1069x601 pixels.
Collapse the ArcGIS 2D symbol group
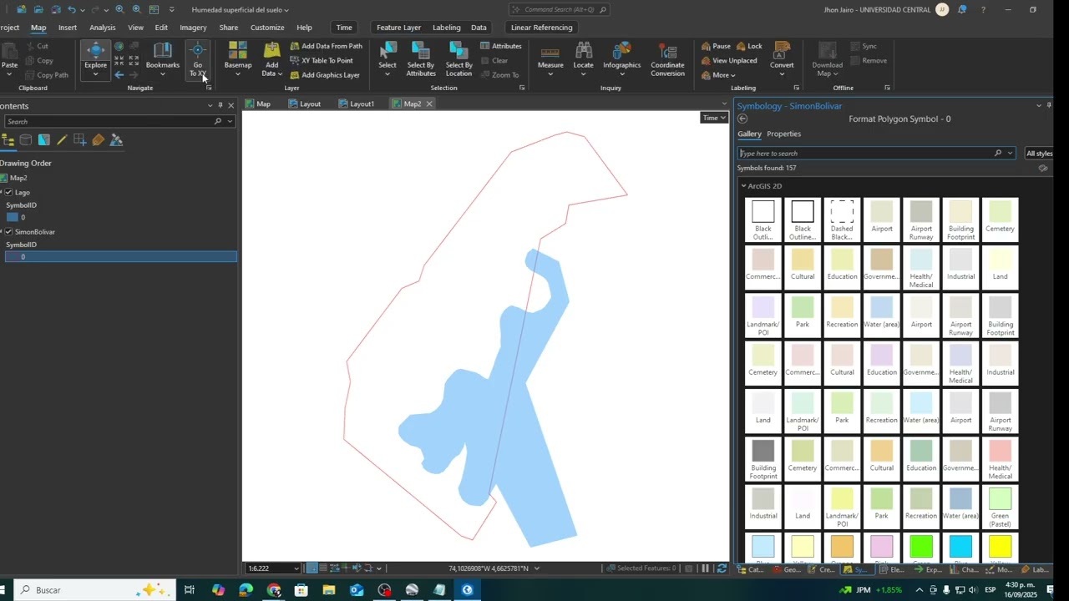tap(743, 186)
